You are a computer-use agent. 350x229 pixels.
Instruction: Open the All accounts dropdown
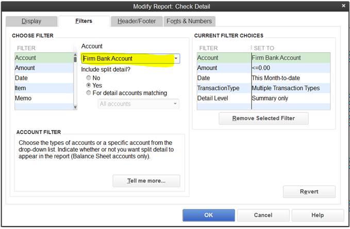(175, 104)
